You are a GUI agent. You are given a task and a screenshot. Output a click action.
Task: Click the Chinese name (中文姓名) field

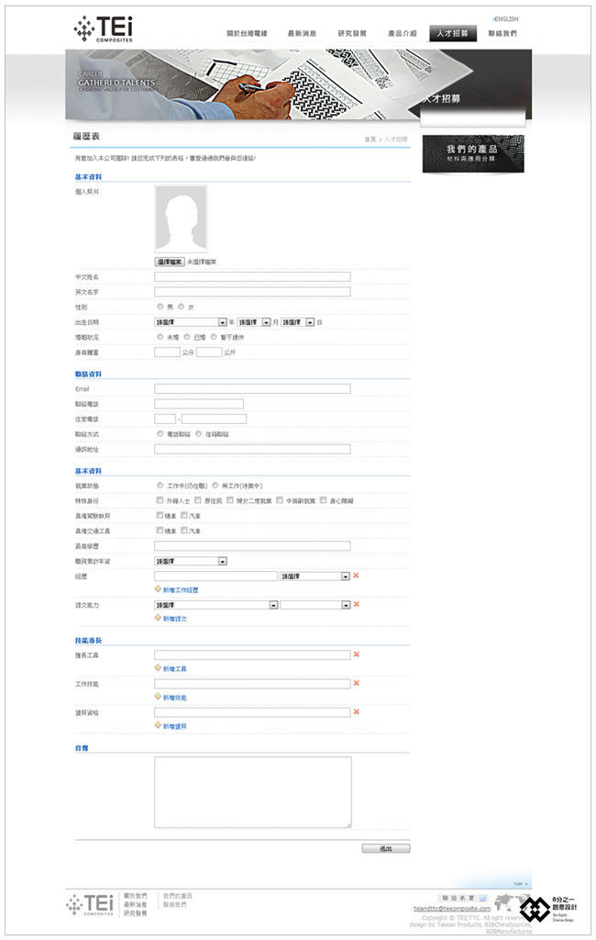coord(252,276)
